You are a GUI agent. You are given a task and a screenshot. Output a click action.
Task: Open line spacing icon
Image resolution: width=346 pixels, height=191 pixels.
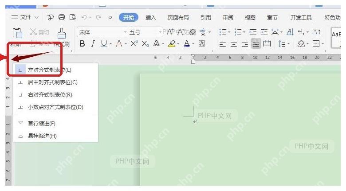282,44
